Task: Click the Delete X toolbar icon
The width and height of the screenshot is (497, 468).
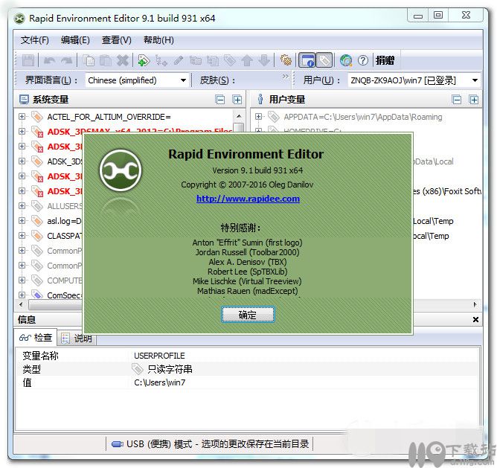Action: tap(123, 60)
